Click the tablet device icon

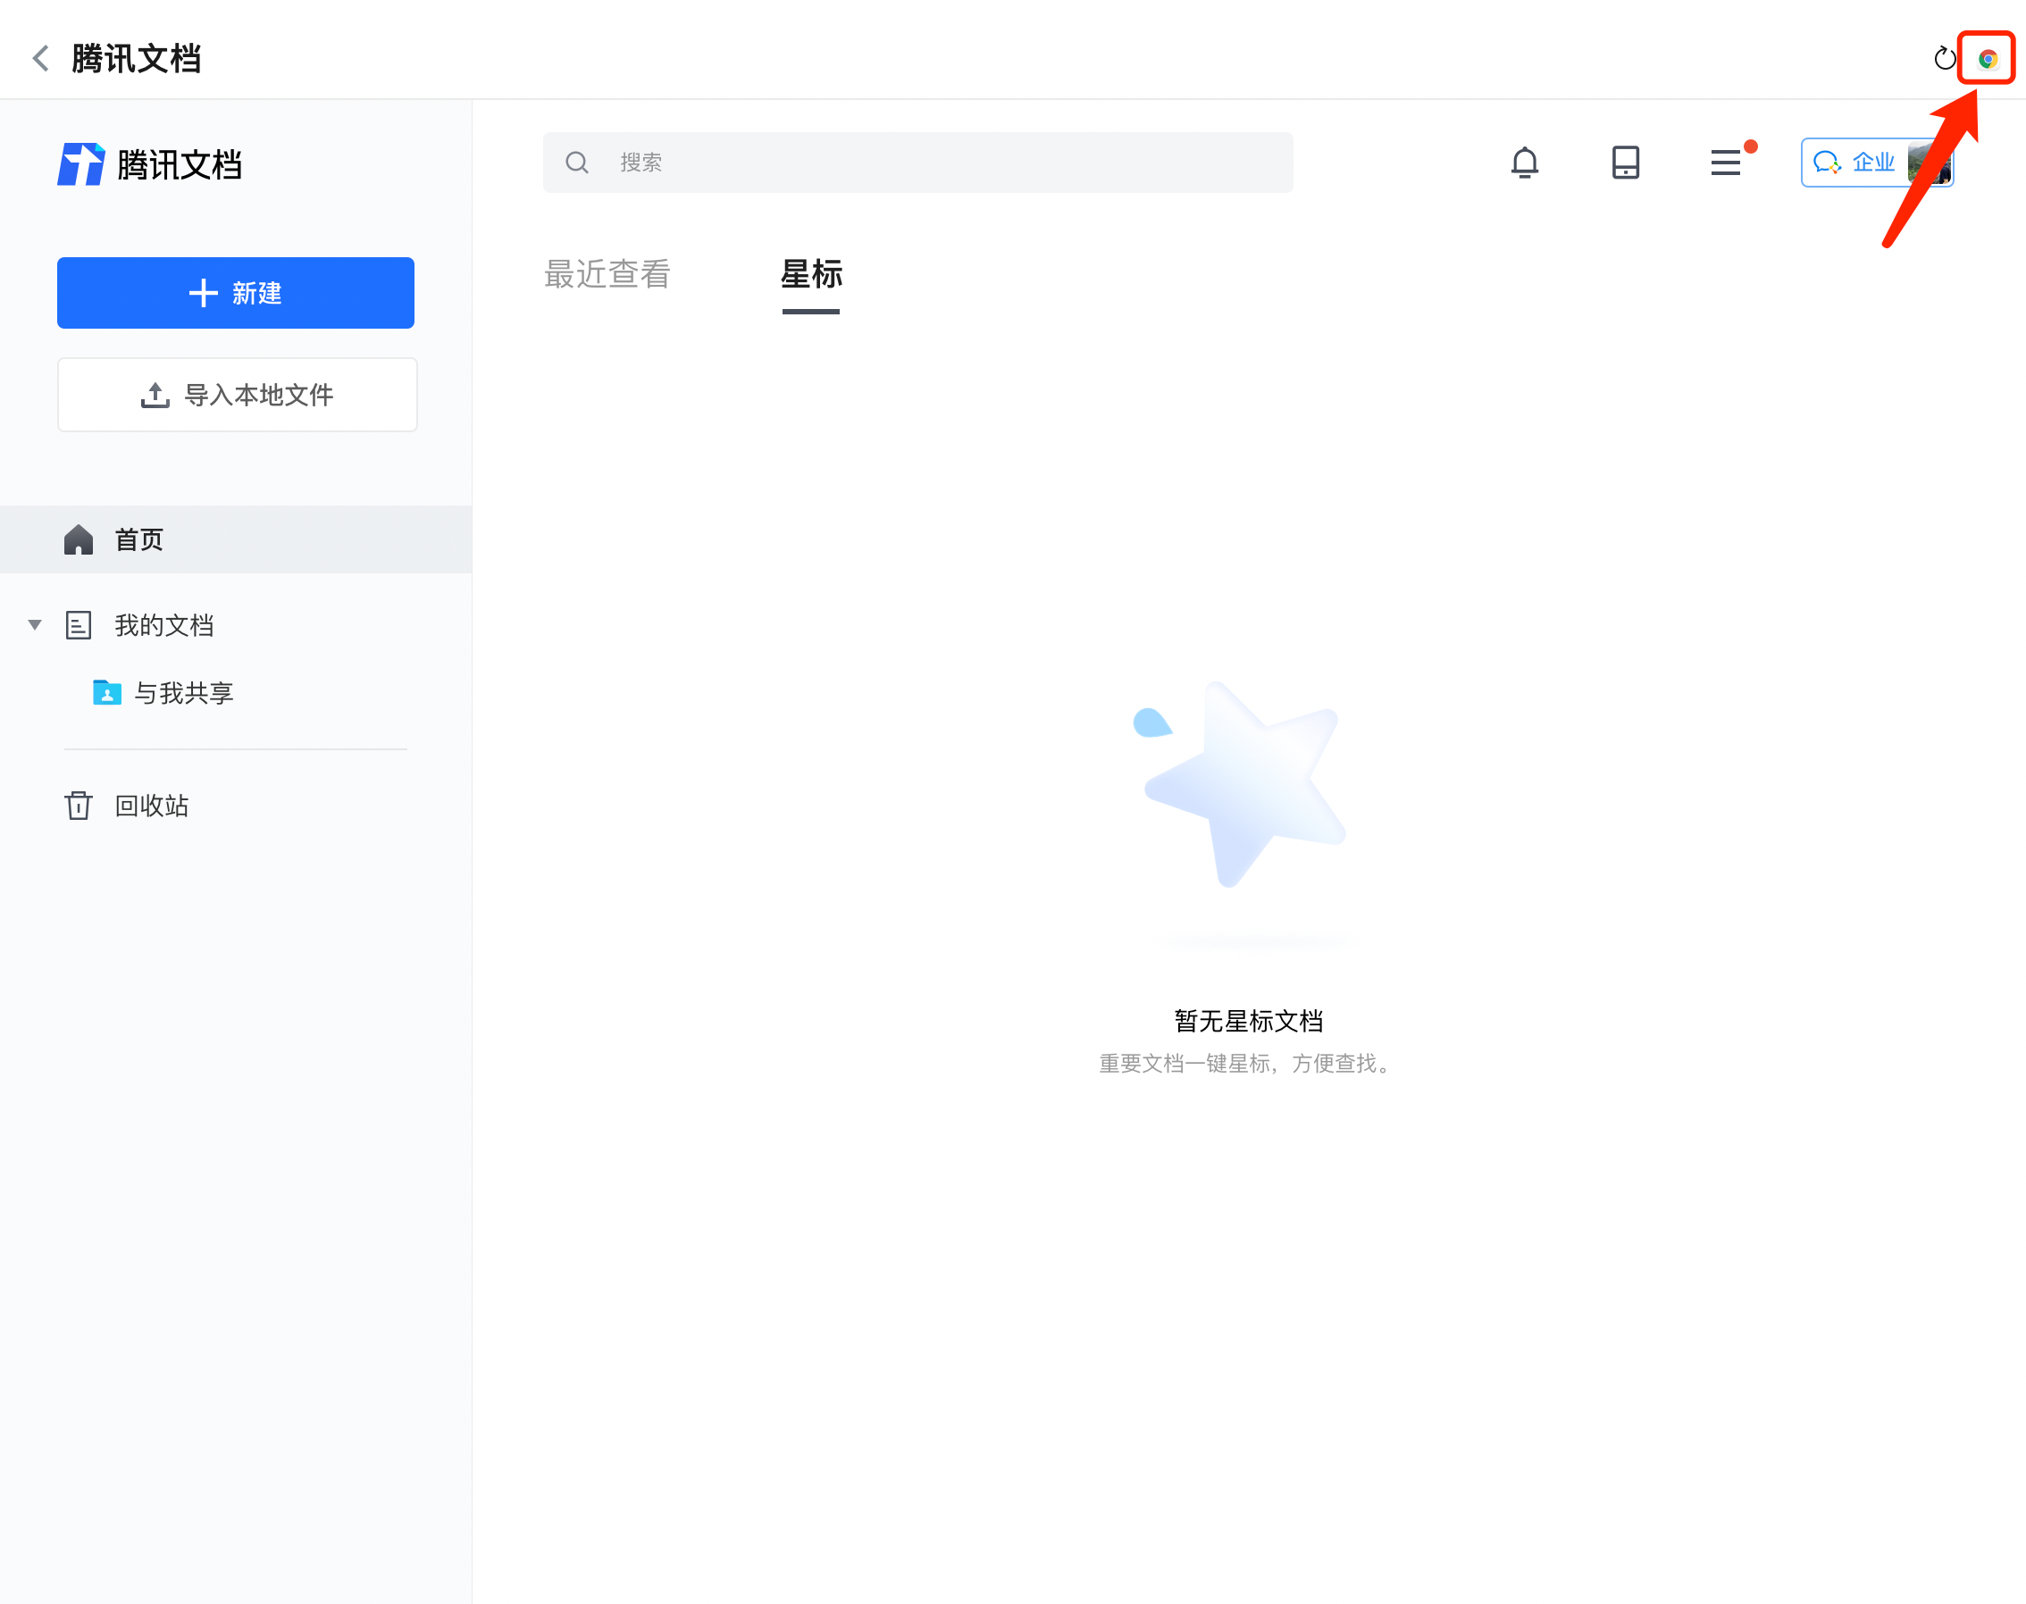coord(1624,163)
